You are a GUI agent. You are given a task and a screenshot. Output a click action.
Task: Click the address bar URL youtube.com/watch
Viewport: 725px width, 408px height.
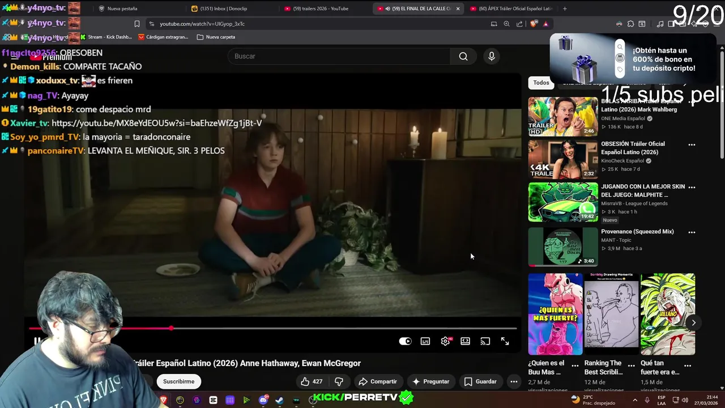202,24
